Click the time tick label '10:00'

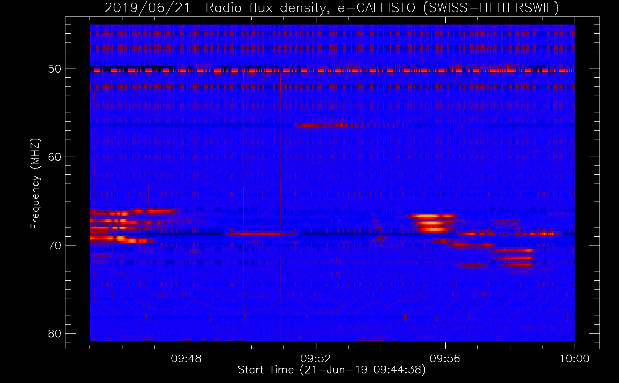coord(574,359)
